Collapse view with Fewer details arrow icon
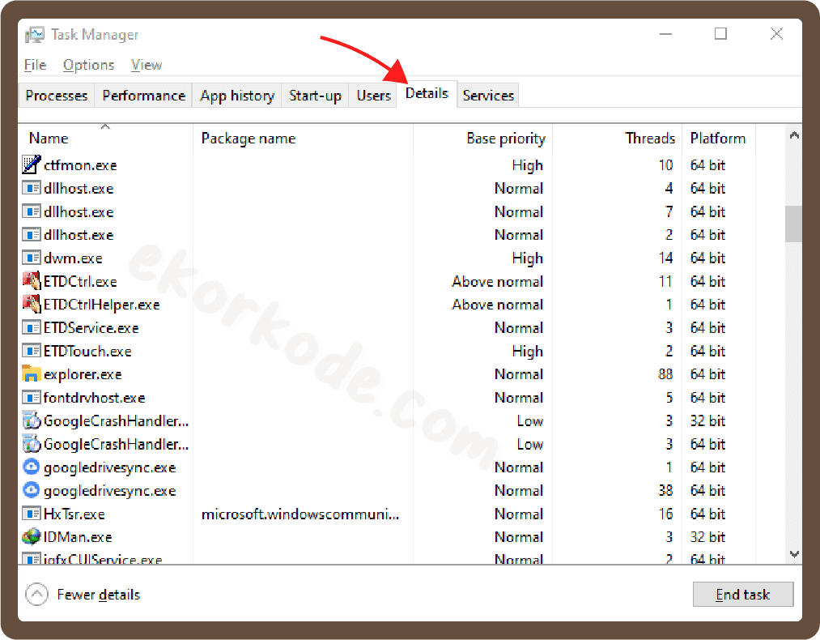This screenshot has width=820, height=640. (36, 594)
